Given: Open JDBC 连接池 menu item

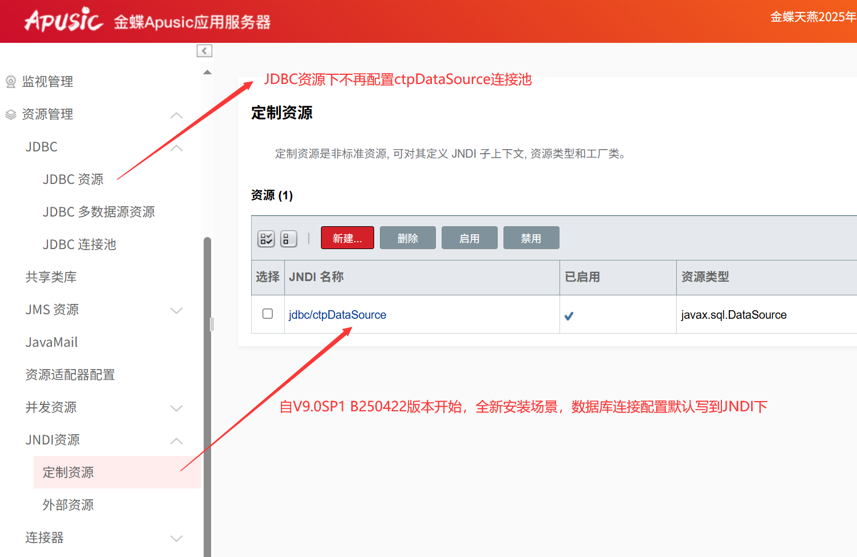Looking at the screenshot, I should (80, 245).
